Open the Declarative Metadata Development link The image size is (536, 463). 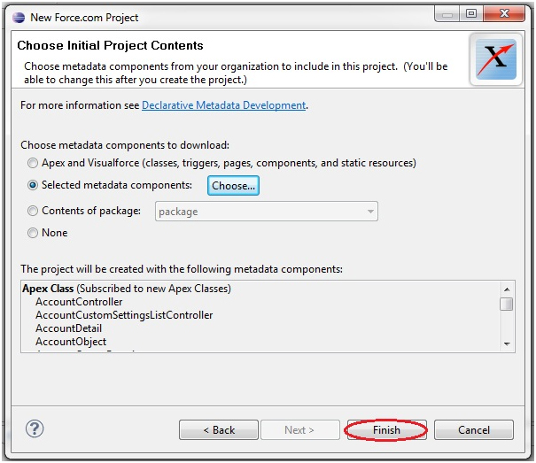(223, 105)
